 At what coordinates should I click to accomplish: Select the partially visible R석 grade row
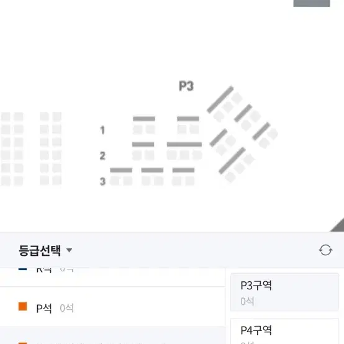point(112,277)
